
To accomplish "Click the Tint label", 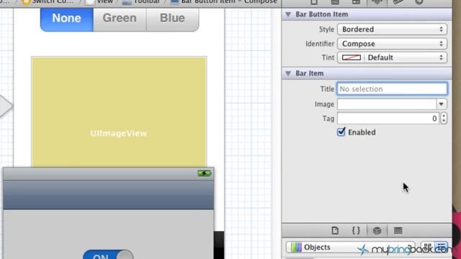I will 328,58.
